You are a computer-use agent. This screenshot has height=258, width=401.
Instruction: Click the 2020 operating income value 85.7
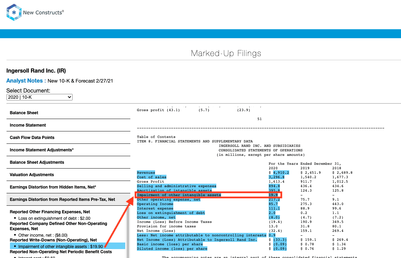pos(273,204)
